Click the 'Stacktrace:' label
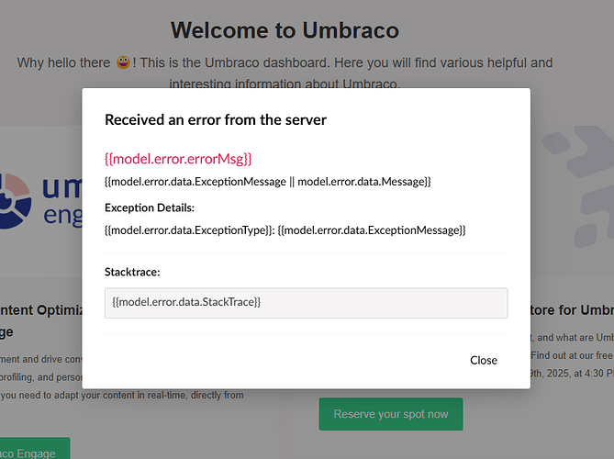614x459 pixels. [x=132, y=272]
